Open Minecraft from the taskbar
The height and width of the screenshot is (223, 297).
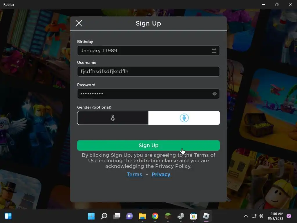coord(168,216)
